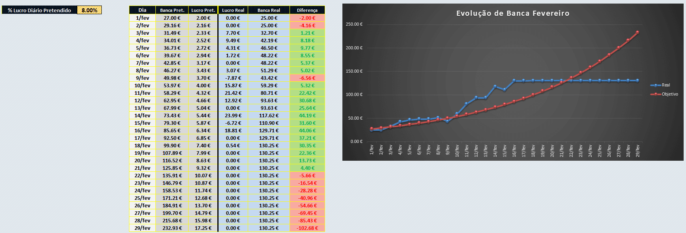Select the 'Real' legend entry in chart
686x233 pixels.
[x=660, y=85]
